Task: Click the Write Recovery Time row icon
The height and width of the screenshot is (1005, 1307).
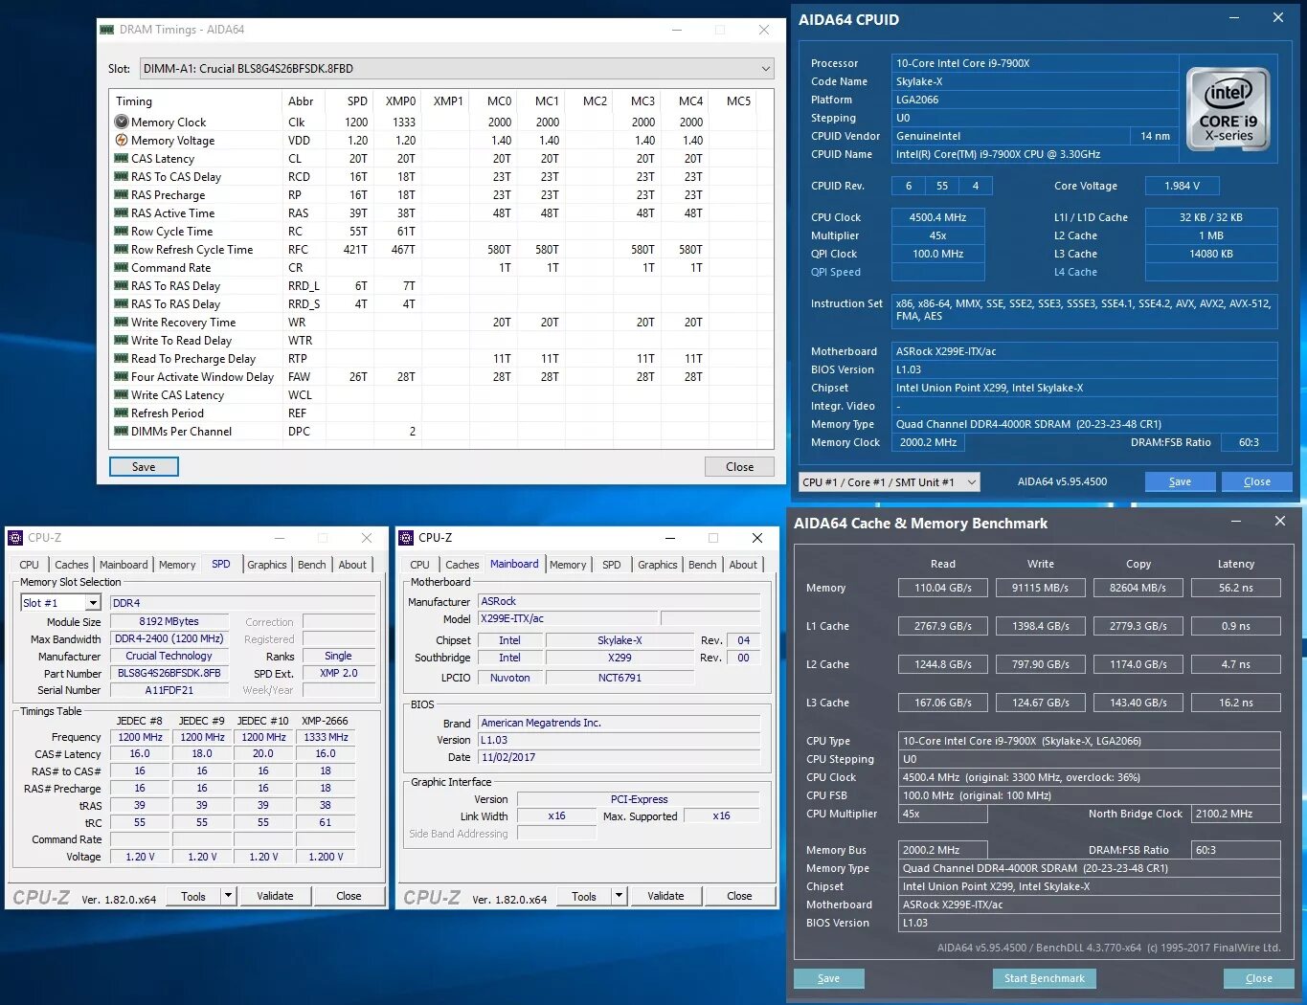Action: point(122,323)
